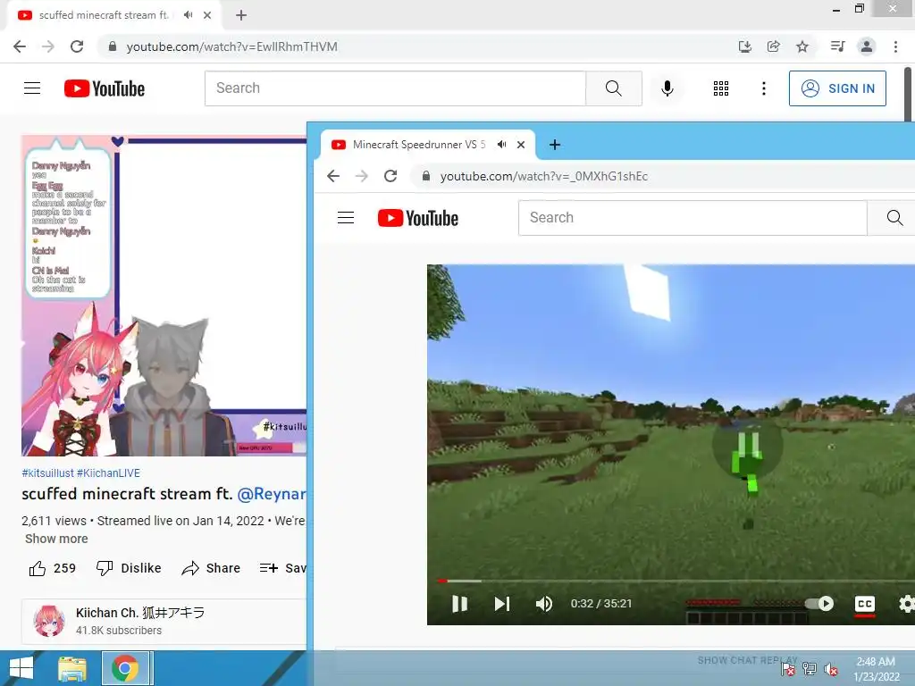Share the scuffed minecraft stream video

[211, 568]
